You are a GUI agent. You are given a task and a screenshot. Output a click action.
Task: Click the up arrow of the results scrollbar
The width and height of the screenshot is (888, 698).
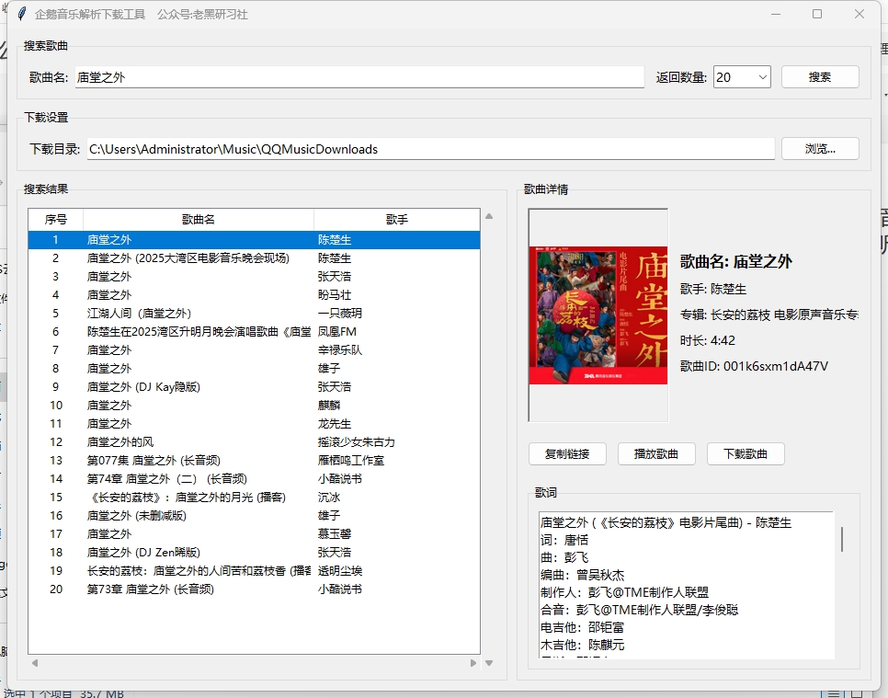(490, 218)
